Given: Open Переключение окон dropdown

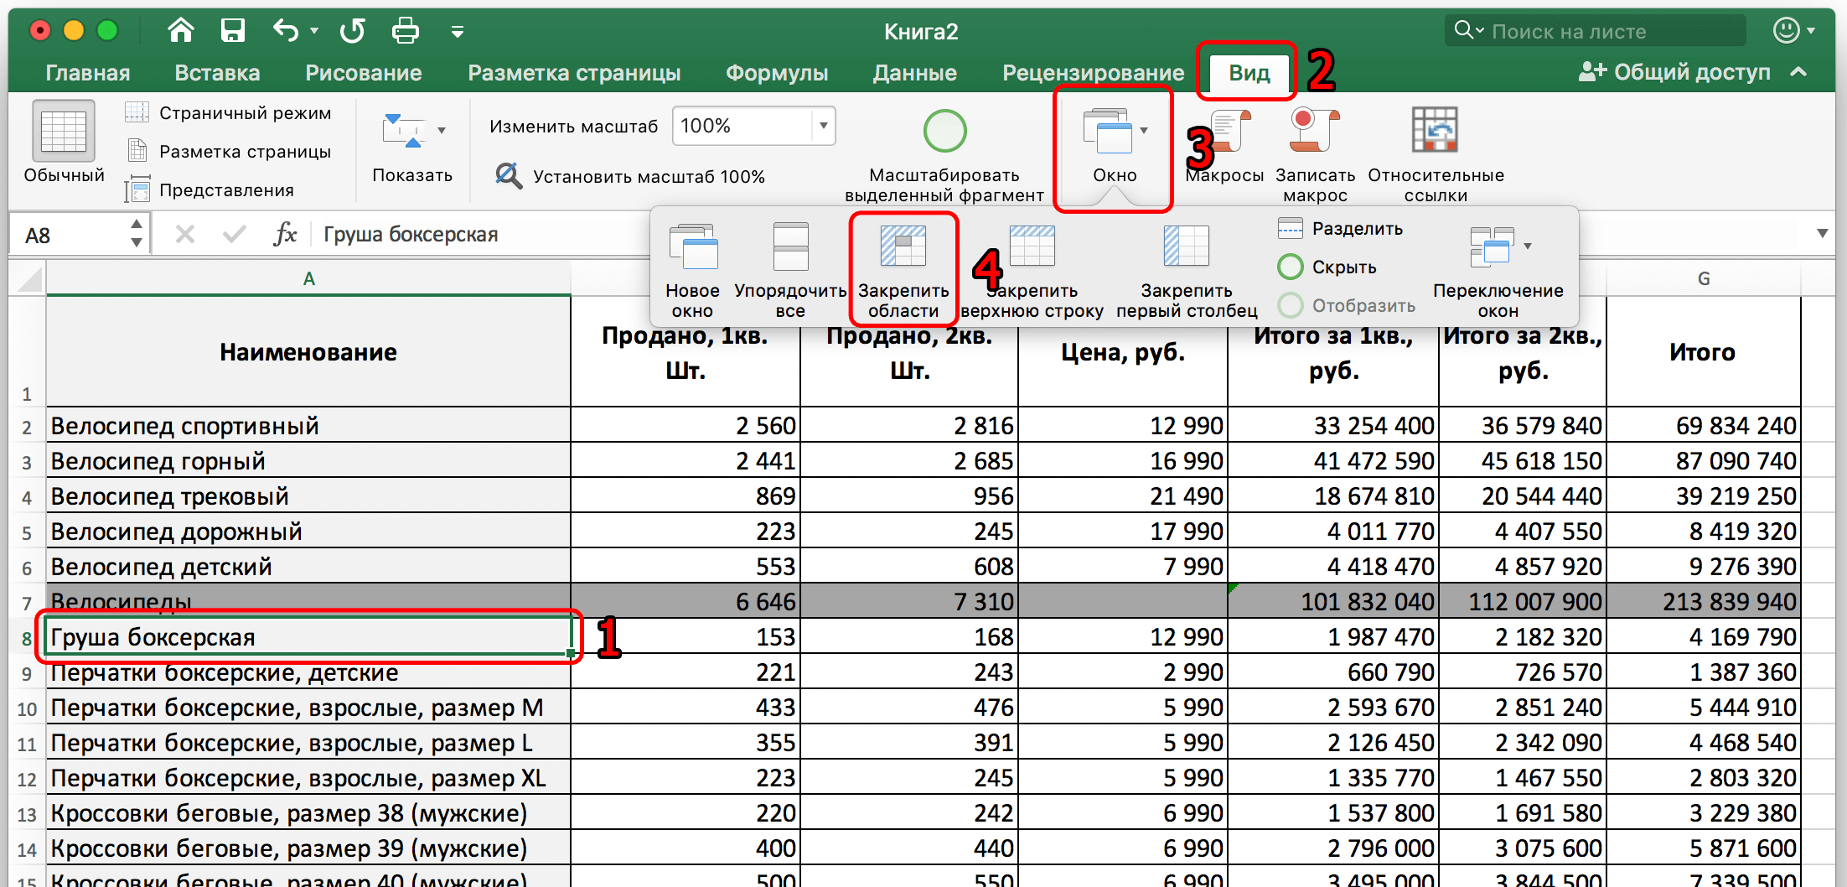Looking at the screenshot, I should tap(1498, 270).
